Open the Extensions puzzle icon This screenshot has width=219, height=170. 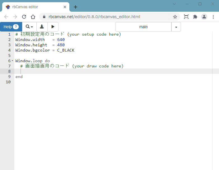(x=195, y=17)
